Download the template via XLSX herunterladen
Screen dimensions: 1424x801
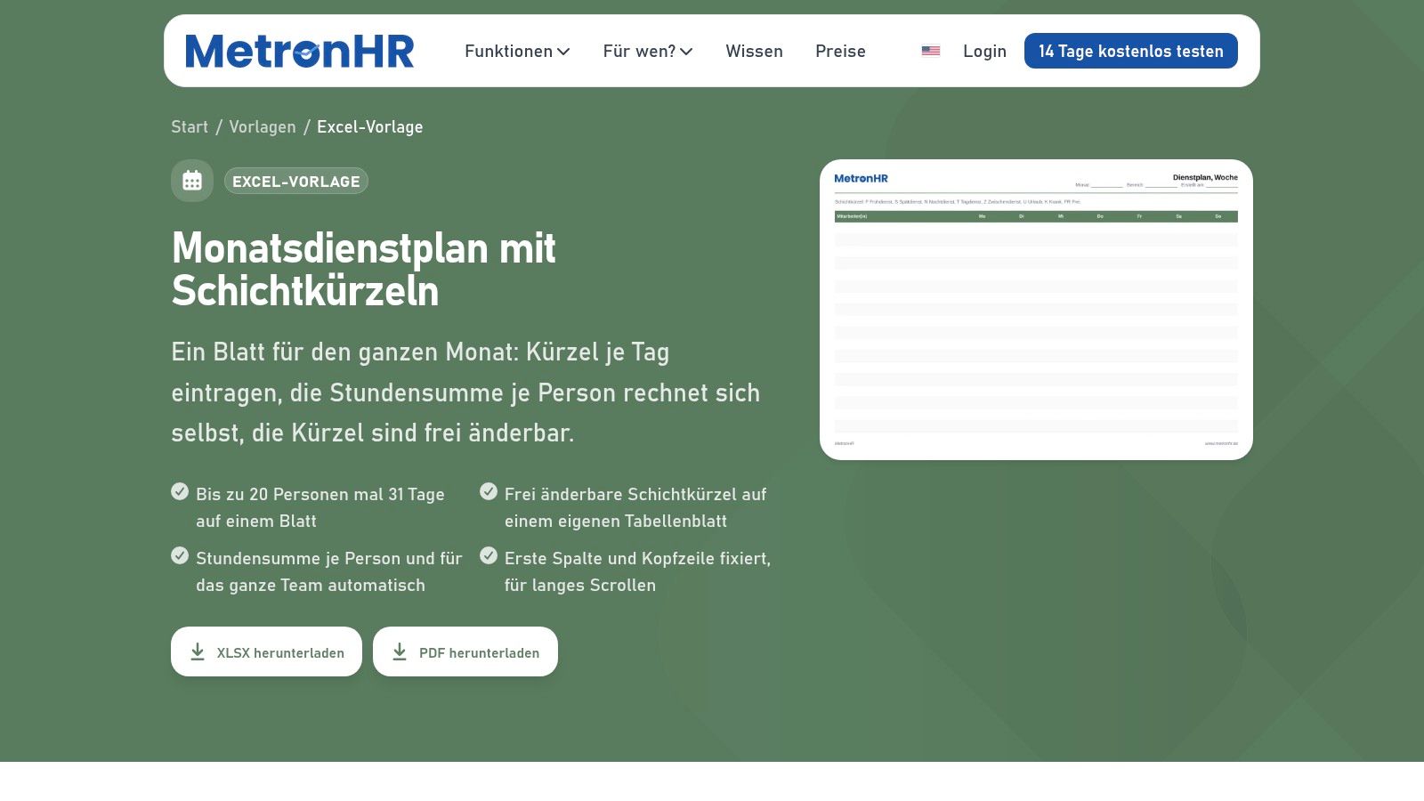click(x=266, y=651)
